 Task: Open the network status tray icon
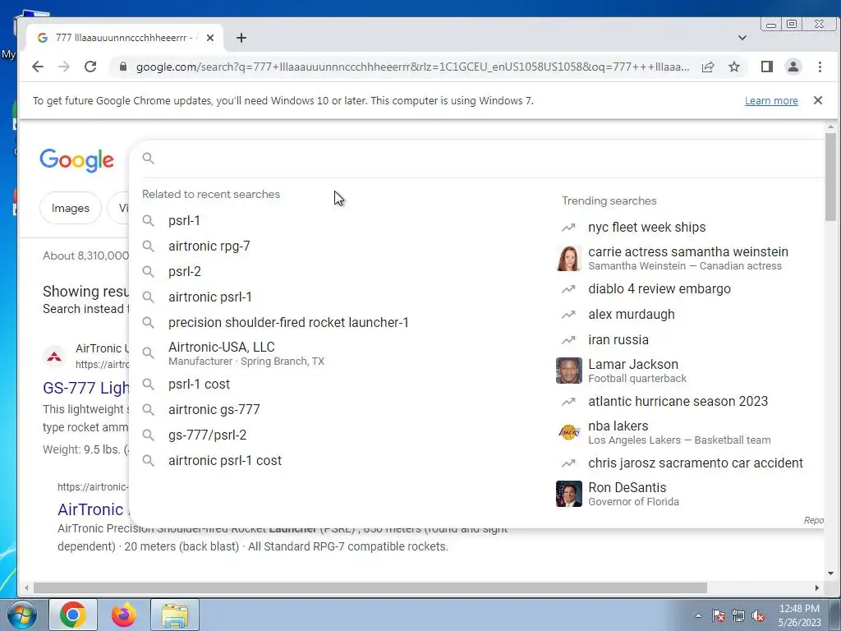738,616
